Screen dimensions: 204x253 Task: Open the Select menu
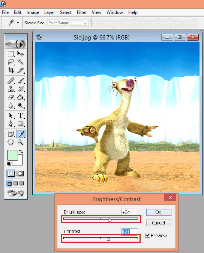(x=66, y=12)
